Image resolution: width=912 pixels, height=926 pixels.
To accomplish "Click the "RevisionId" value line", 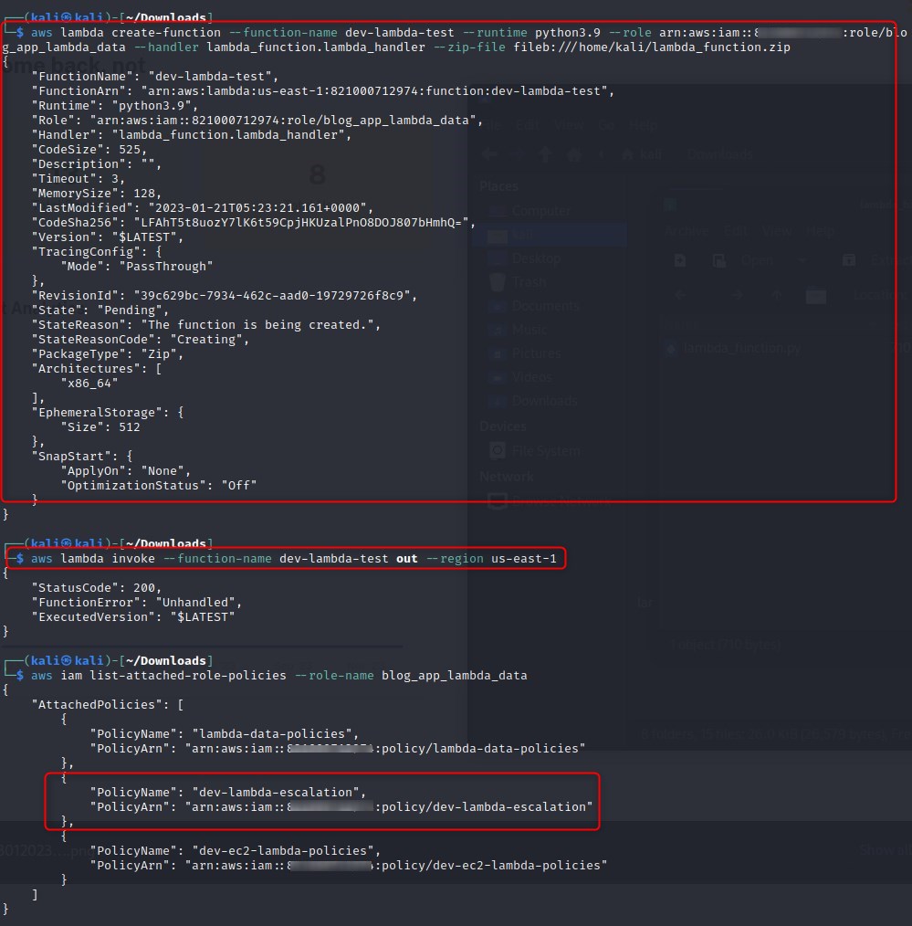I will (x=225, y=295).
